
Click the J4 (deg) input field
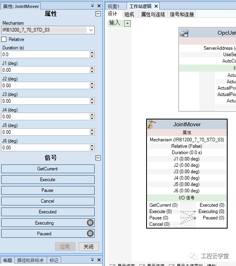pos(46,117)
